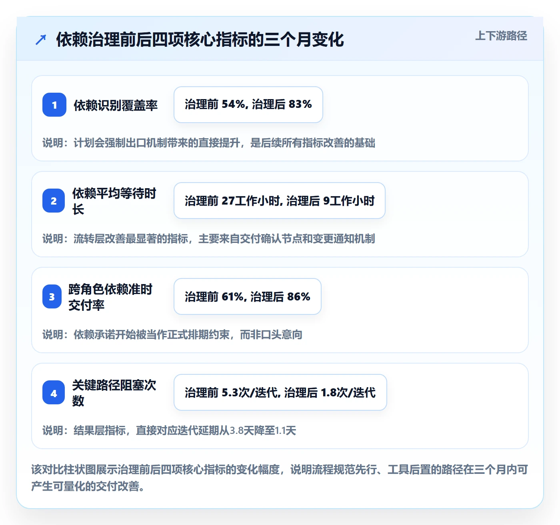
Task: Click the number 1 badge
Action: (x=54, y=105)
